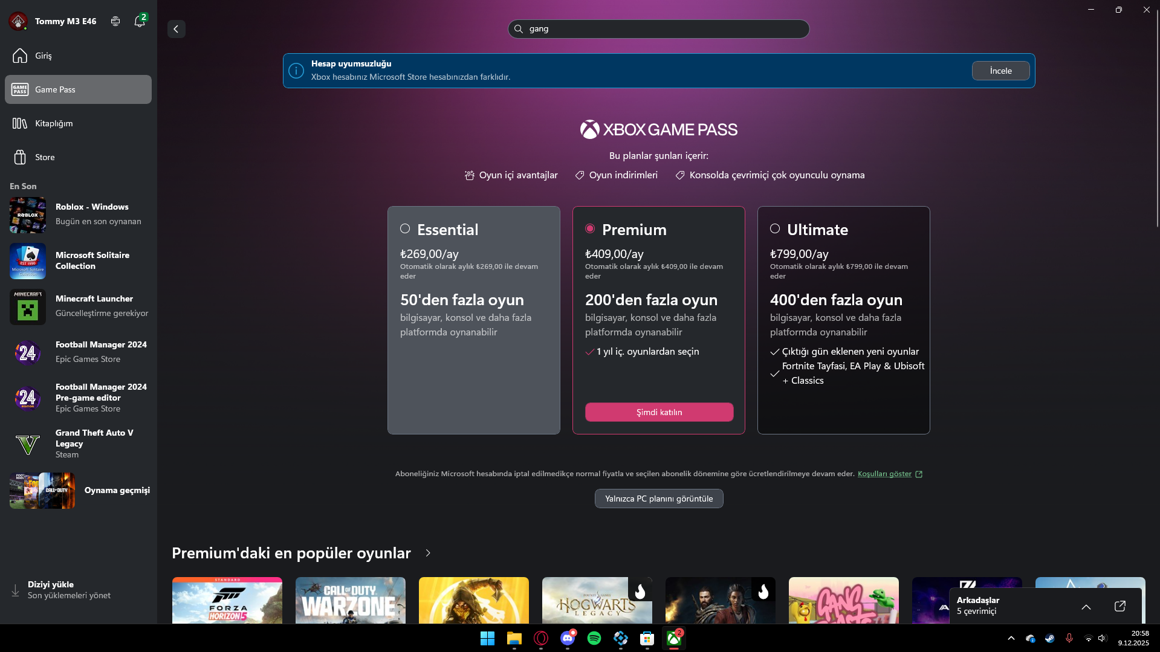Click the ₺799,00/ay Ultimate price
The image size is (1160, 652).
799,254
